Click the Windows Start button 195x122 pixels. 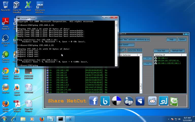(4, 119)
